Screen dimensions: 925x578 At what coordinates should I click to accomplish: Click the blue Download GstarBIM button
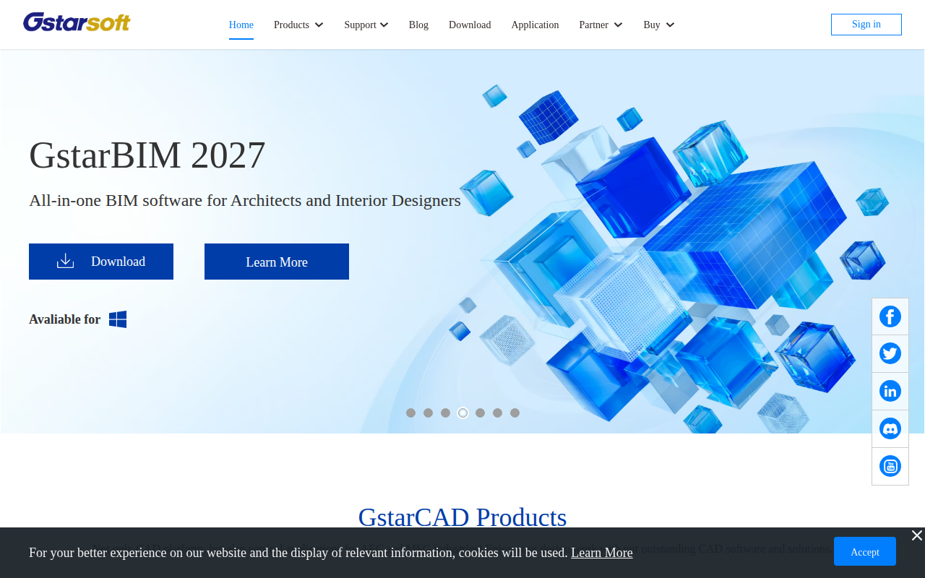(x=101, y=262)
